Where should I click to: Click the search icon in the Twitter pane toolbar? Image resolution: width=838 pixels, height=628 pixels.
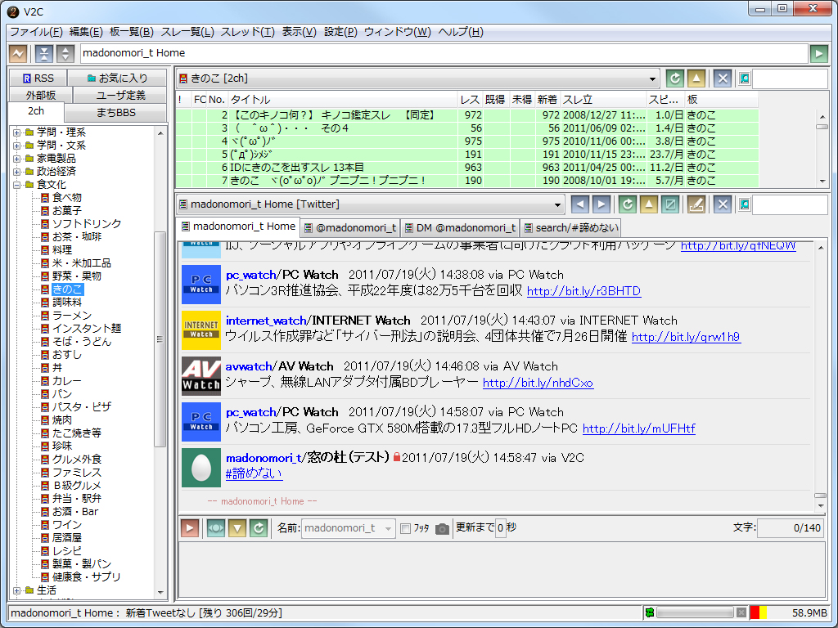point(745,204)
